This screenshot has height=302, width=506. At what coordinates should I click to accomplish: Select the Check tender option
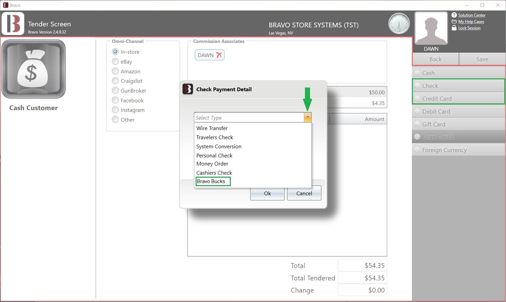(459, 85)
